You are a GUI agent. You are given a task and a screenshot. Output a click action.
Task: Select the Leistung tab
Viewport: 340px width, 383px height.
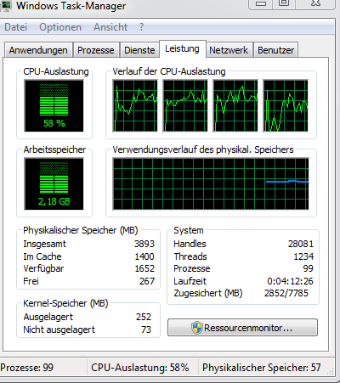click(x=183, y=48)
